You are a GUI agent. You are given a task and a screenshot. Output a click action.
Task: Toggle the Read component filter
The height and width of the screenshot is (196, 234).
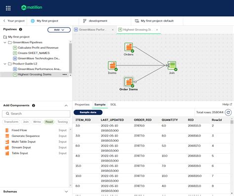click(x=49, y=122)
